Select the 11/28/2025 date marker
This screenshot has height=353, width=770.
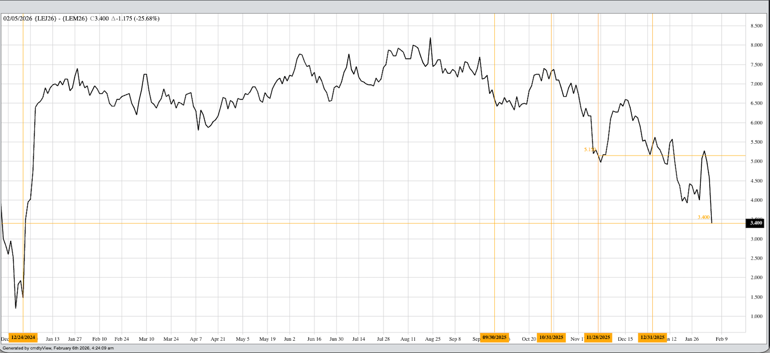pyautogui.click(x=598, y=338)
